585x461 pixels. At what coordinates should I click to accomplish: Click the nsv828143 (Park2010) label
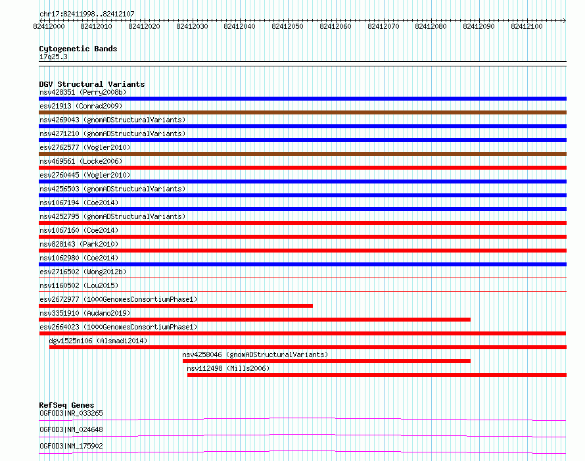click(x=79, y=244)
